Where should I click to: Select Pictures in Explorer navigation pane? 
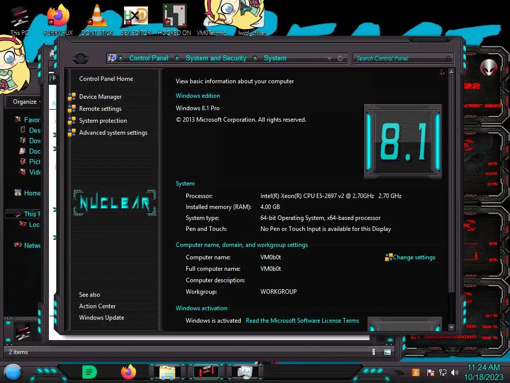point(34,162)
